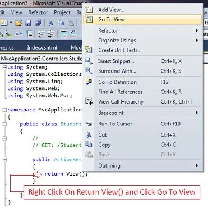Click the Open File folder icon
Screen dimensions: 208x211
(x=19, y=23)
